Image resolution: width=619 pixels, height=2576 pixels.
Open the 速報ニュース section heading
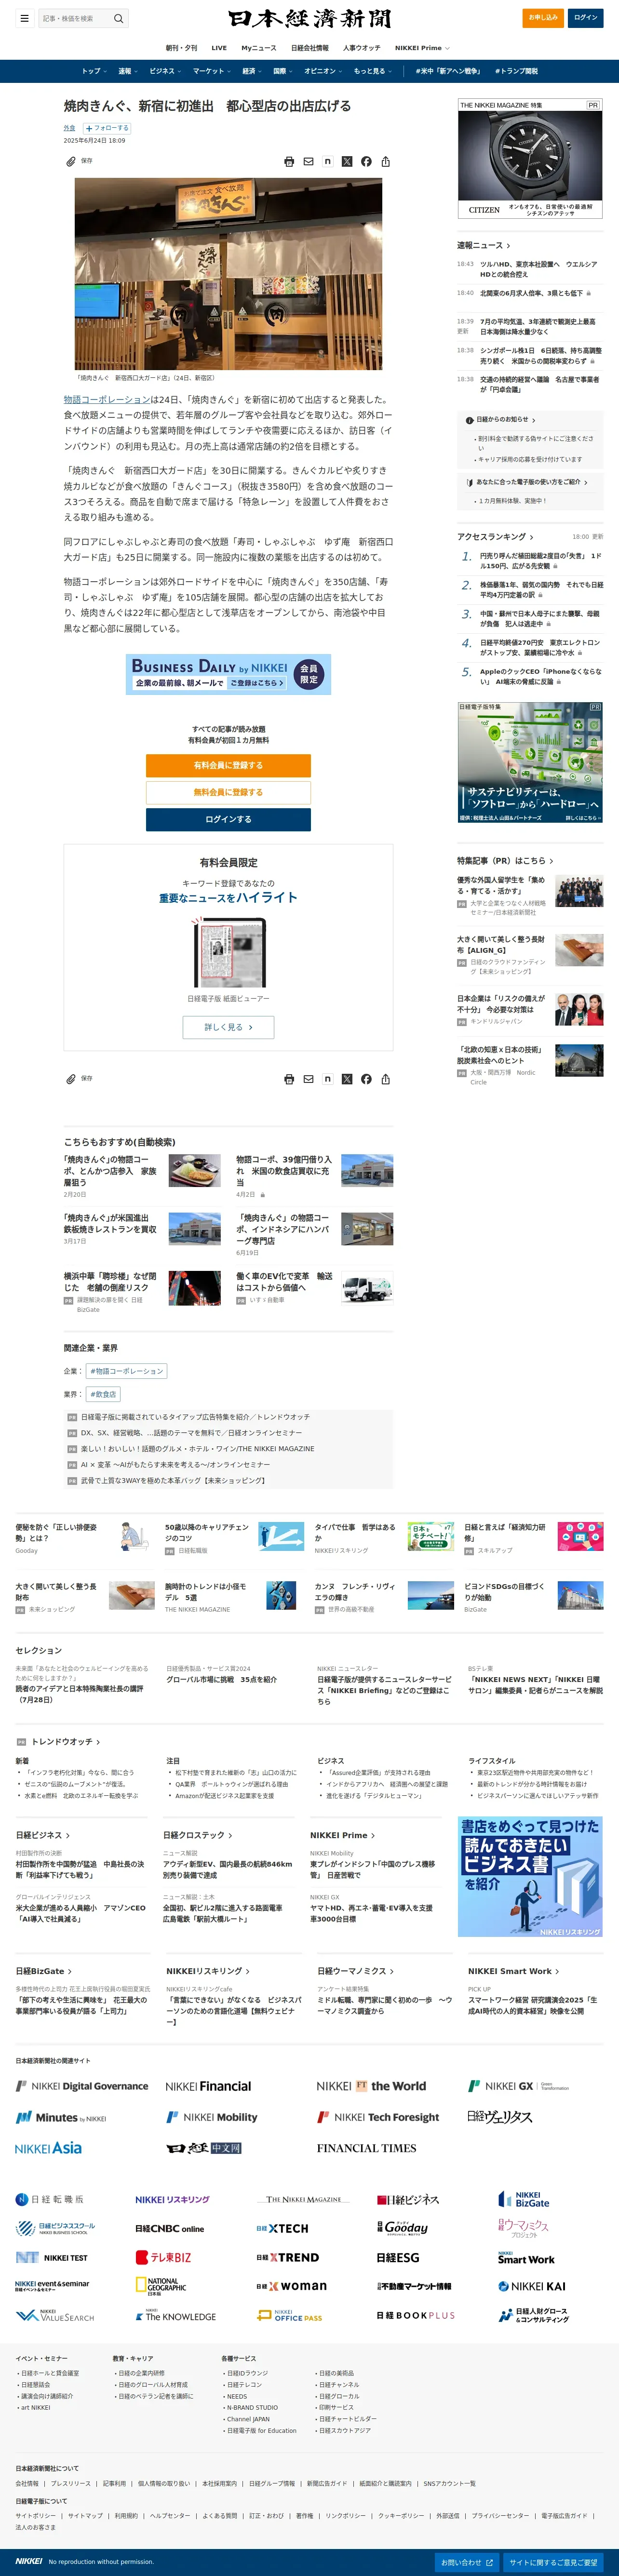484,245
